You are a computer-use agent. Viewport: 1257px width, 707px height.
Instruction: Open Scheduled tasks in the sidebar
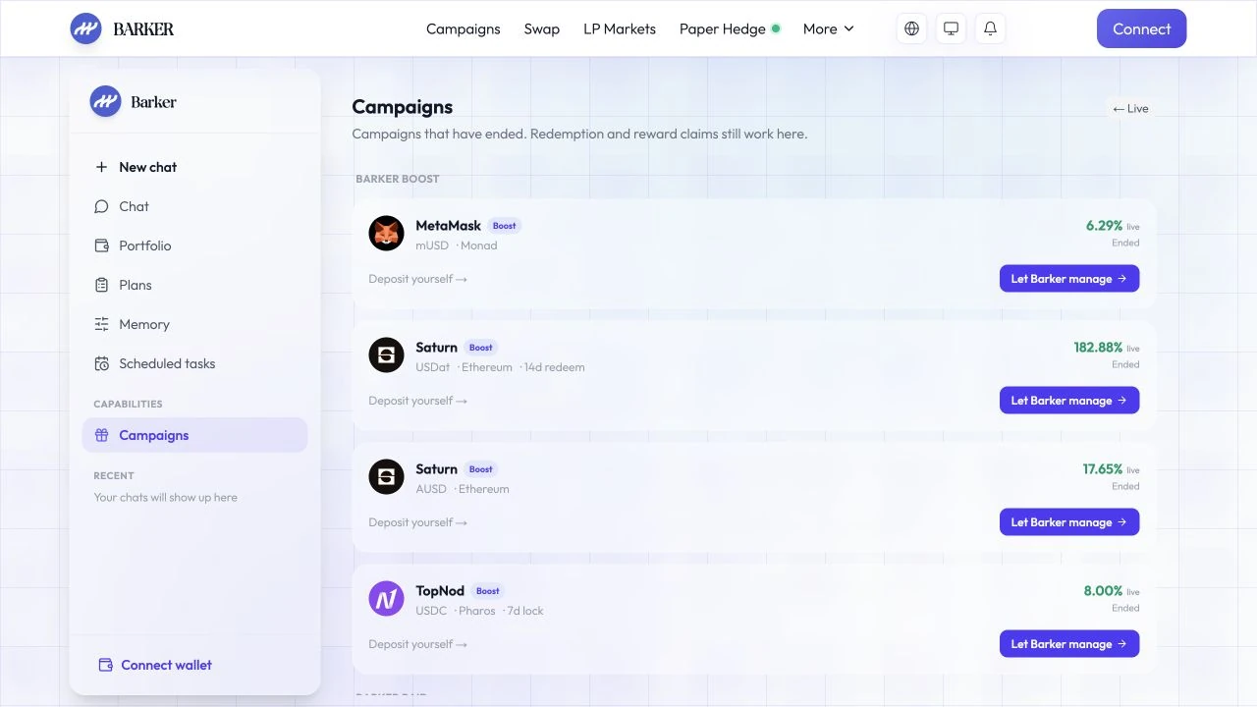(x=194, y=363)
